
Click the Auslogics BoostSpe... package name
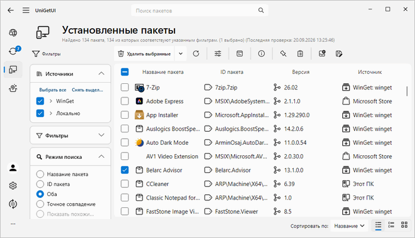173,129
